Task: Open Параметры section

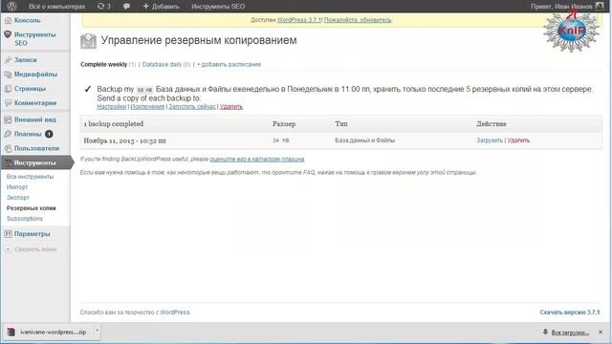Action: click(x=32, y=233)
